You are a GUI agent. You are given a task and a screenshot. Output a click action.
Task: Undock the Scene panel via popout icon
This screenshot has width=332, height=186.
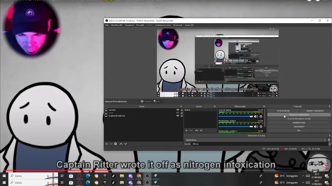[x=215, y=107]
